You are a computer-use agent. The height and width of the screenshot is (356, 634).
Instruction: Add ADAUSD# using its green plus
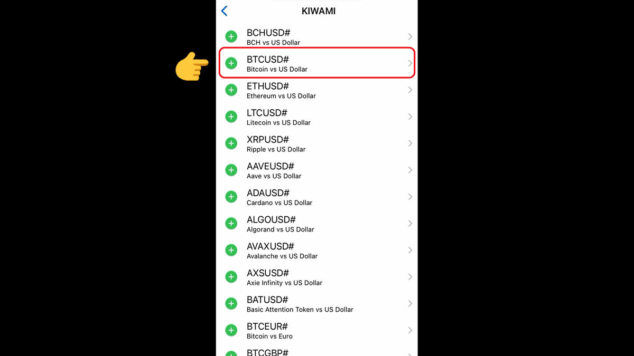[x=231, y=196]
